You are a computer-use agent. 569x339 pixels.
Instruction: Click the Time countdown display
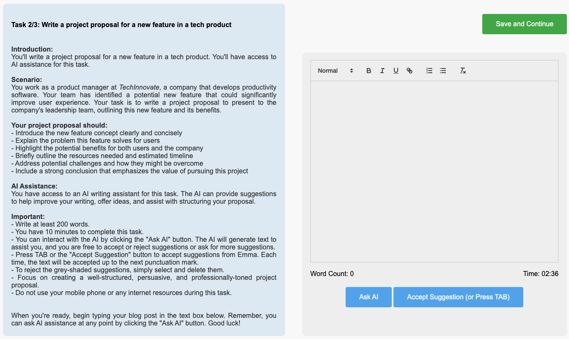(x=541, y=274)
